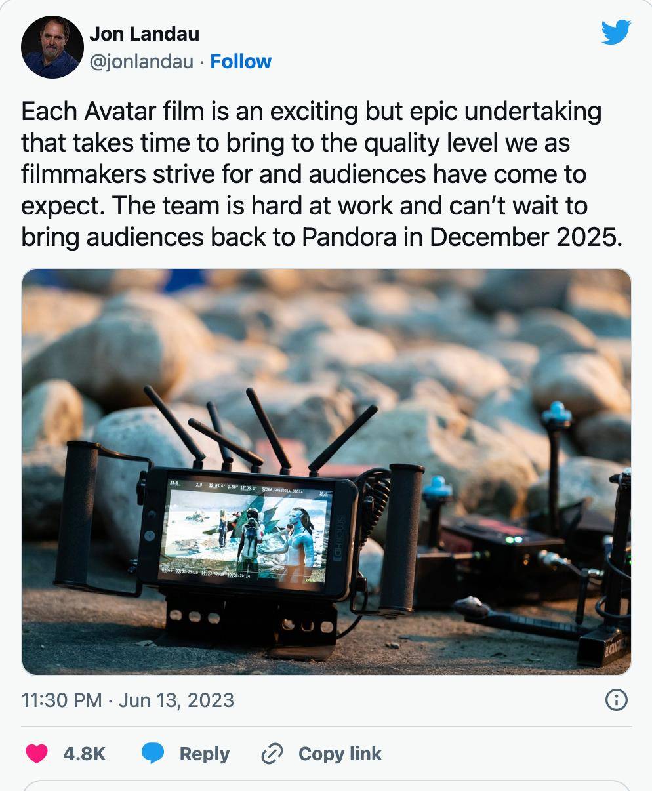Click the @jonlandau handle

(141, 62)
